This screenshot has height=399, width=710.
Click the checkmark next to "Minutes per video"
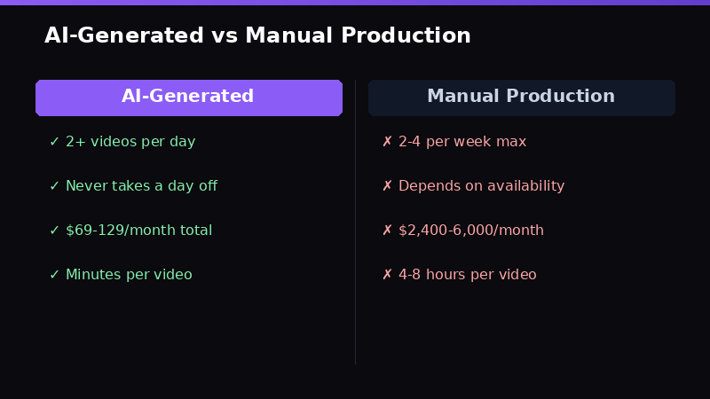pos(54,275)
